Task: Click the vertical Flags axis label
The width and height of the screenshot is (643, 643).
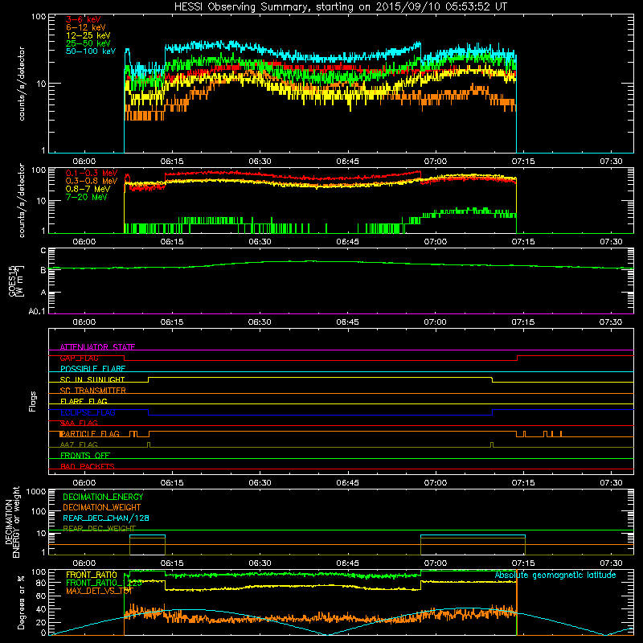Action: pyautogui.click(x=33, y=401)
